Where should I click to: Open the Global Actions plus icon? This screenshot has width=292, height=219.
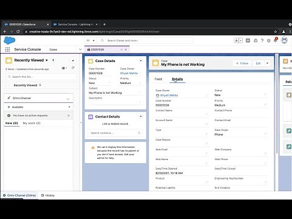tap(248, 41)
